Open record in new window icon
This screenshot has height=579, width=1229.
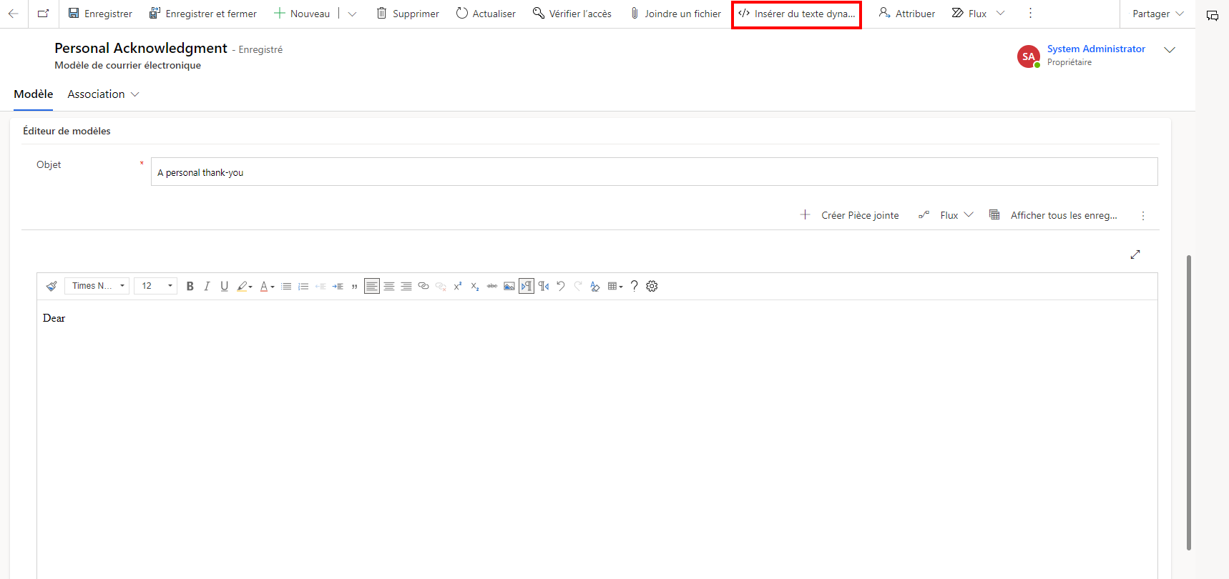44,14
